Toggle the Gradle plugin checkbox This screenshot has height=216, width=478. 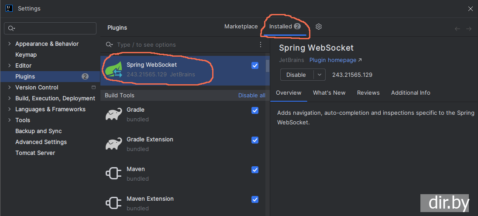point(255,110)
